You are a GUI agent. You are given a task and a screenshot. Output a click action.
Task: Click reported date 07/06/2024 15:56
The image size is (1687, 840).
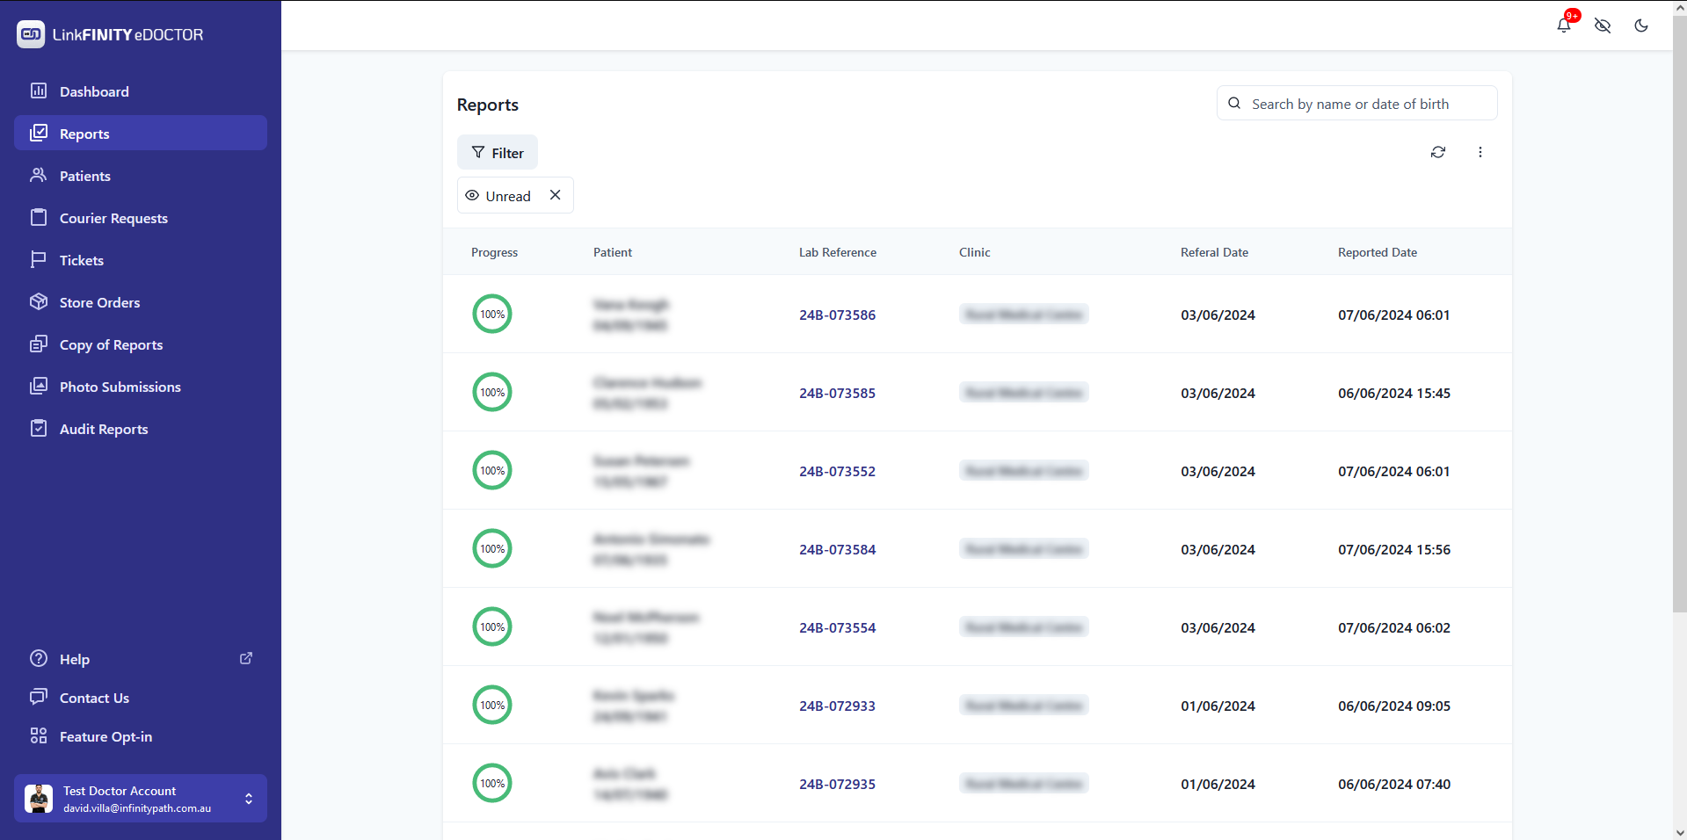1394,549
